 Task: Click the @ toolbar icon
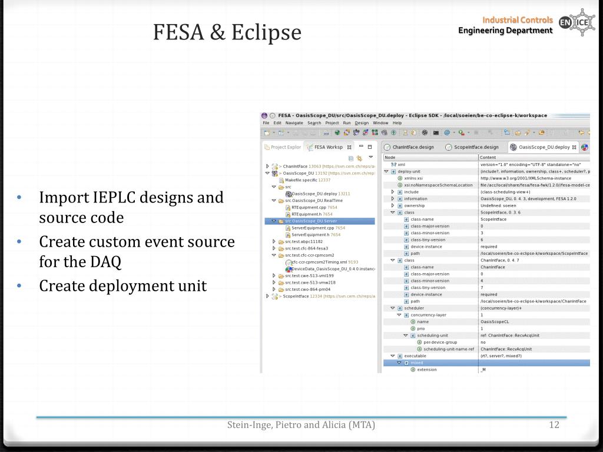point(447,132)
